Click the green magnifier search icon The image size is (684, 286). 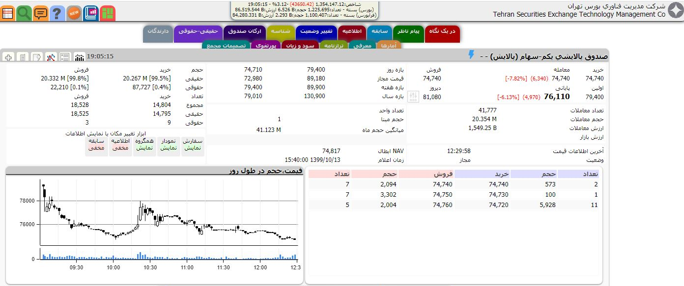point(24,13)
